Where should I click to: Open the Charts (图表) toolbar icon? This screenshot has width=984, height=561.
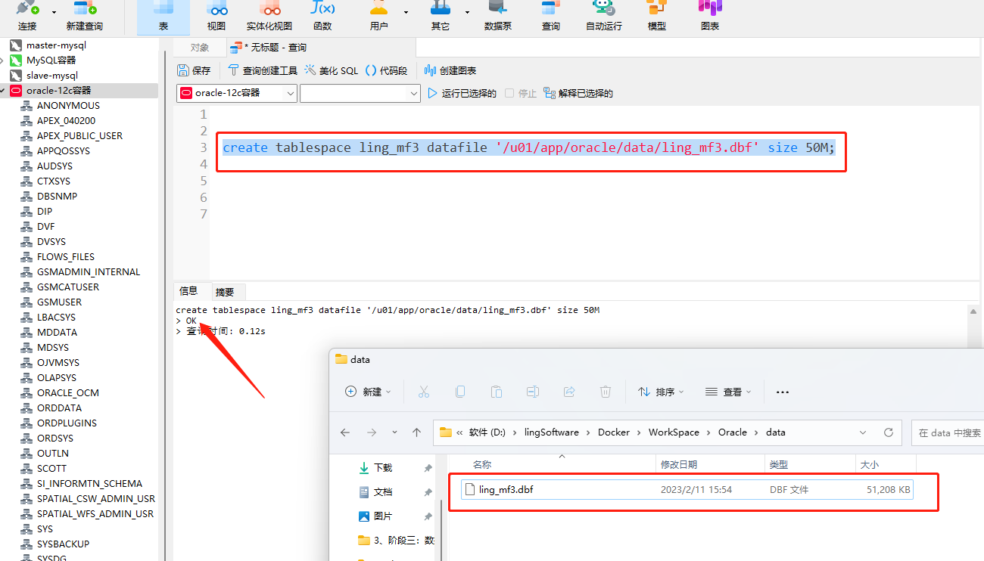click(710, 15)
